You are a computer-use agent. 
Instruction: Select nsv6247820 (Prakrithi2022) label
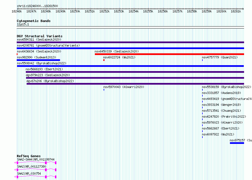pos(224,117)
